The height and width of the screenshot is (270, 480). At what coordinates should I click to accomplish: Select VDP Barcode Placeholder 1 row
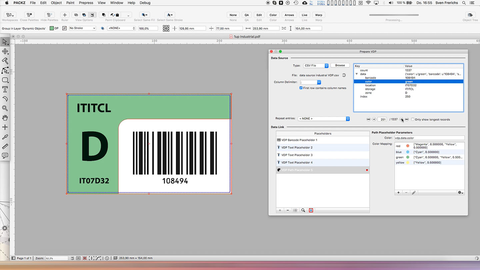[x=323, y=140]
